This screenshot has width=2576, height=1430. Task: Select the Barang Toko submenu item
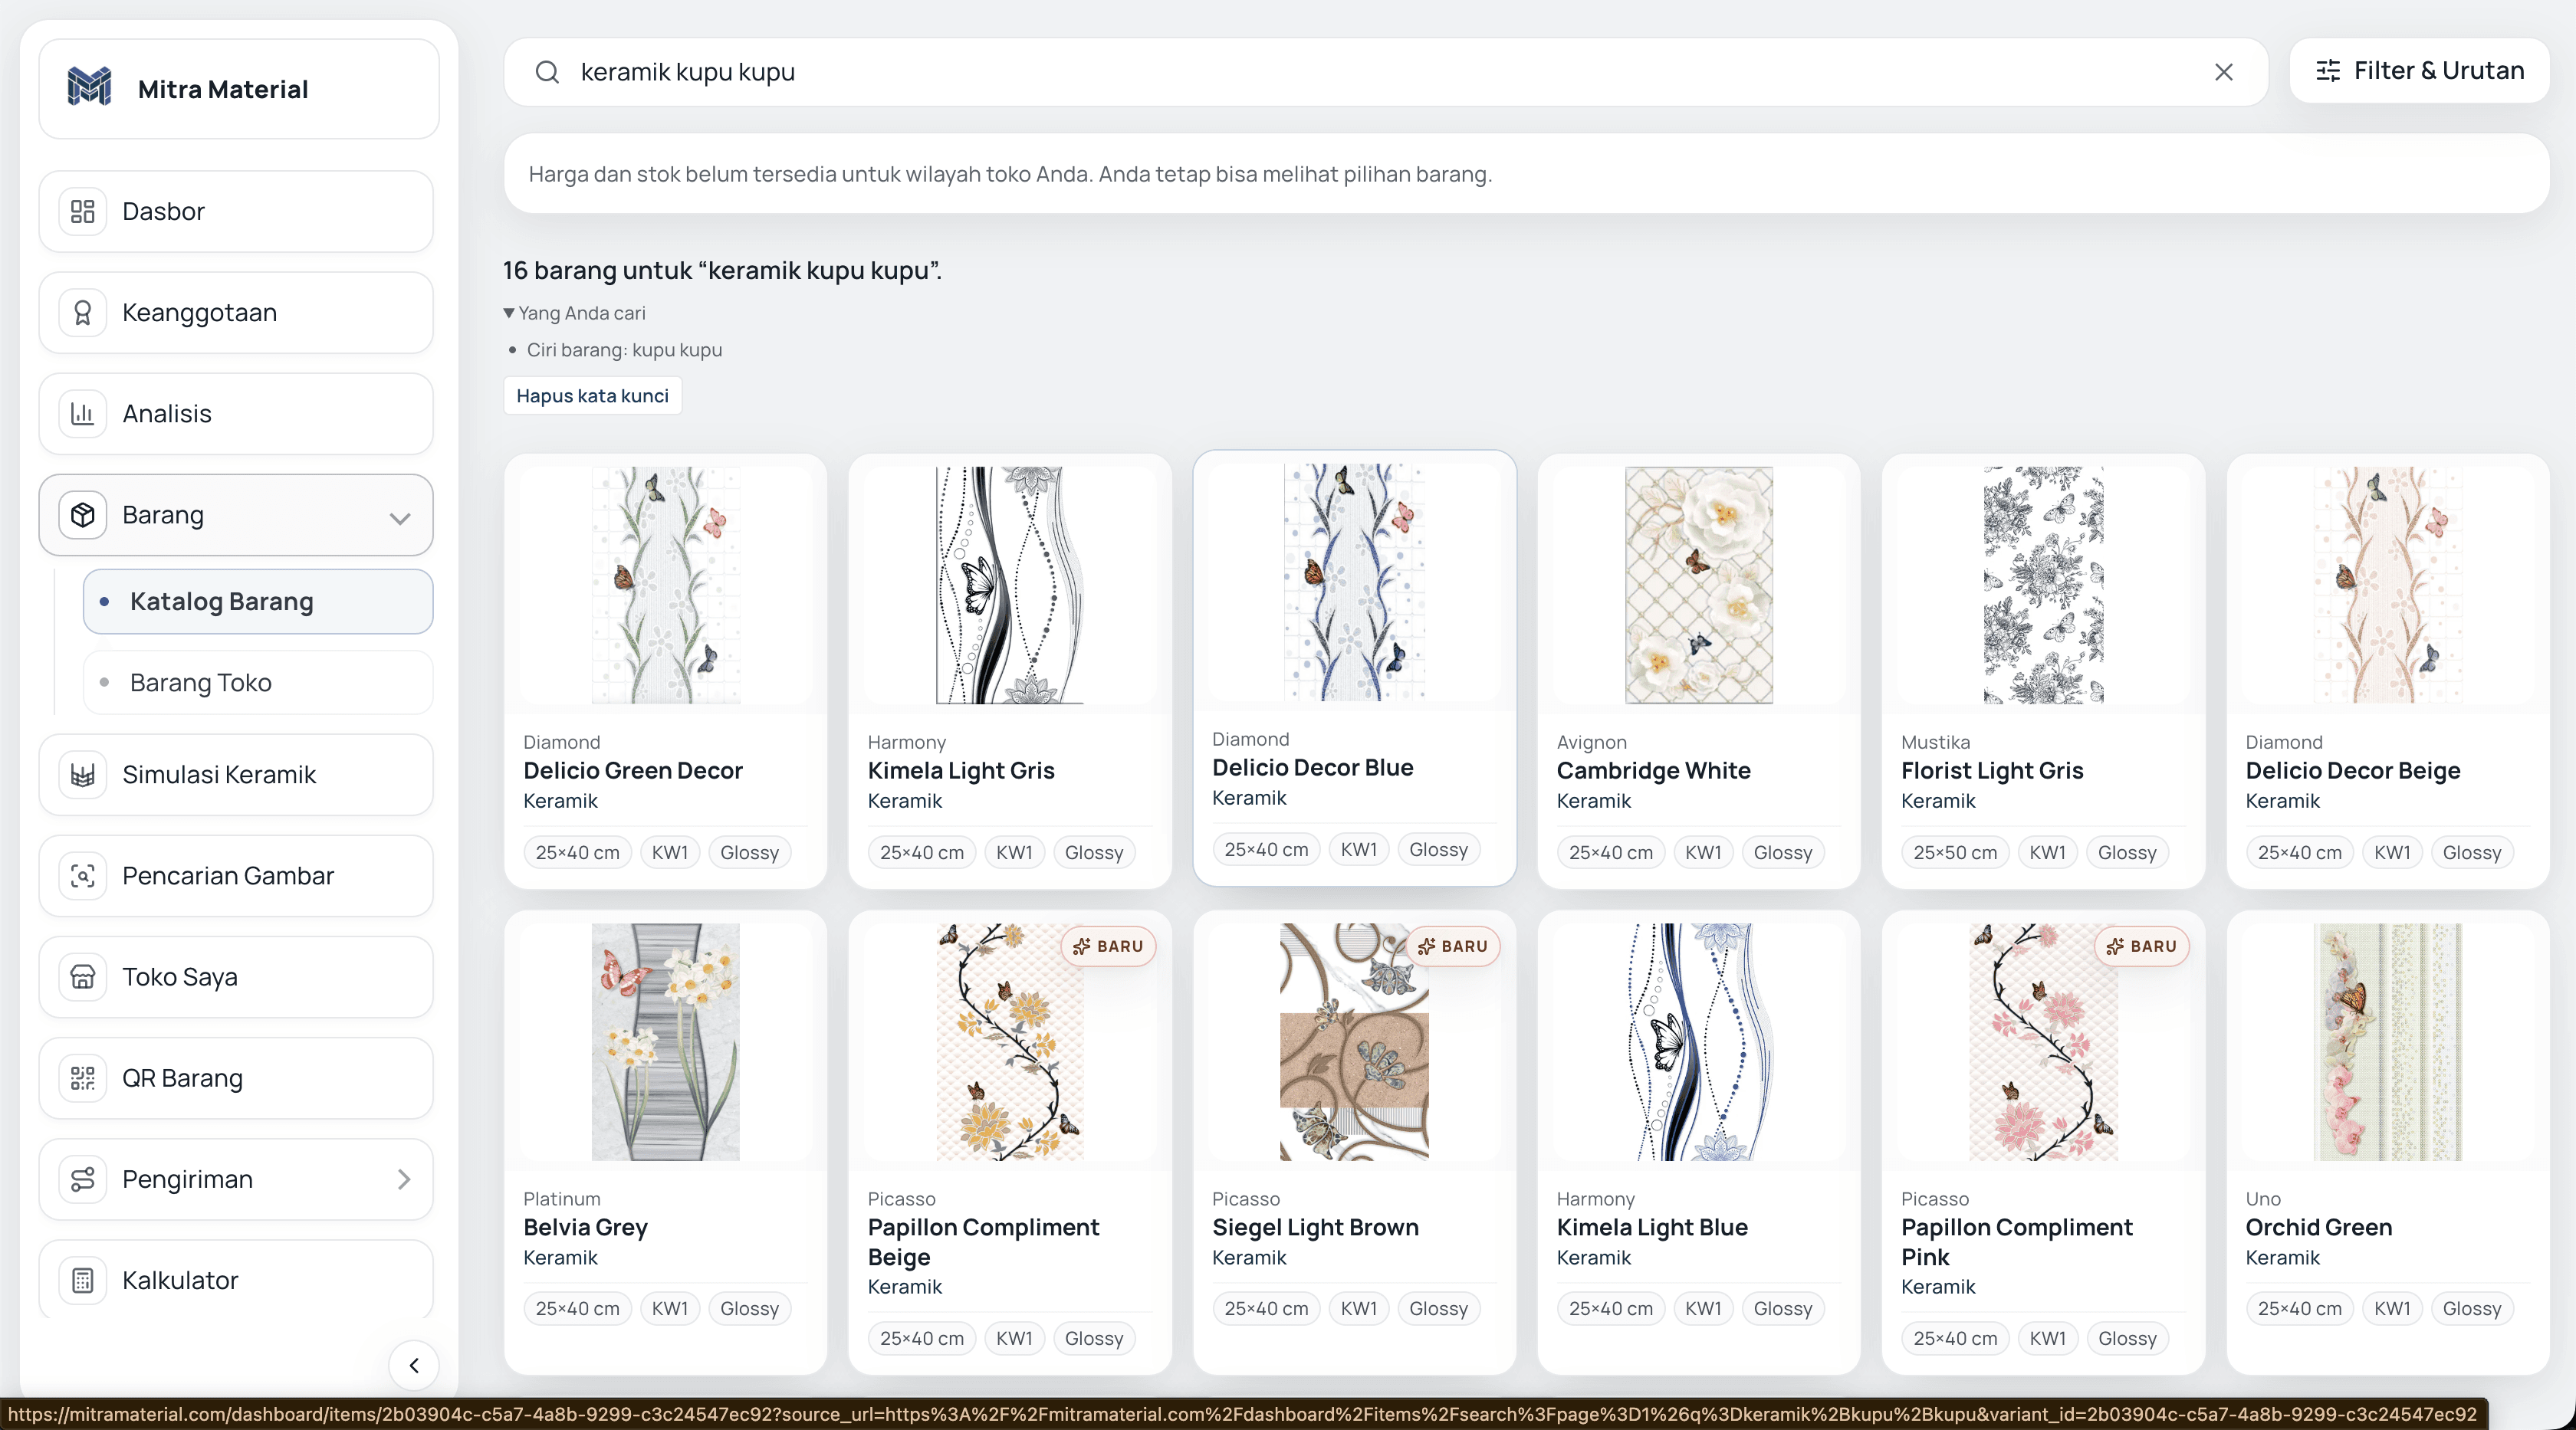pyautogui.click(x=258, y=683)
